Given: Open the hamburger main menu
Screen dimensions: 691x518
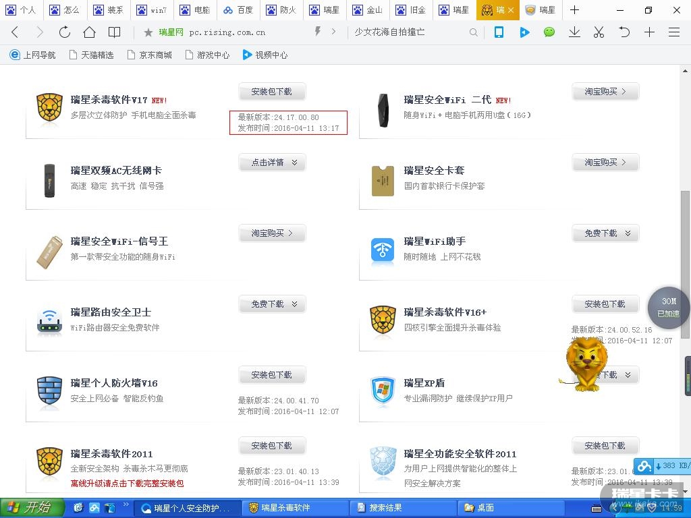Looking at the screenshot, I should [x=674, y=32].
